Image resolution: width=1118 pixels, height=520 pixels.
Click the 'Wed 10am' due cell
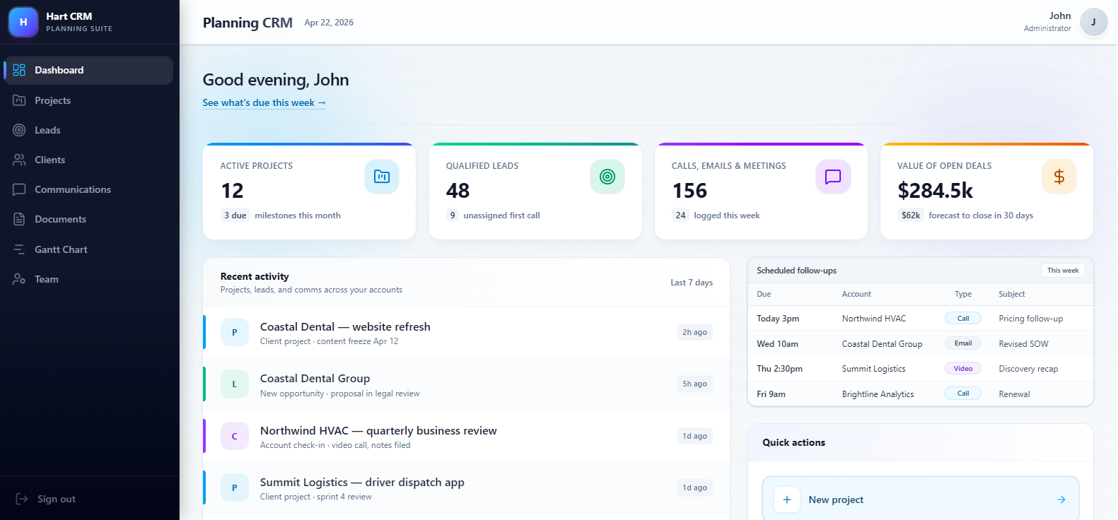(x=777, y=344)
